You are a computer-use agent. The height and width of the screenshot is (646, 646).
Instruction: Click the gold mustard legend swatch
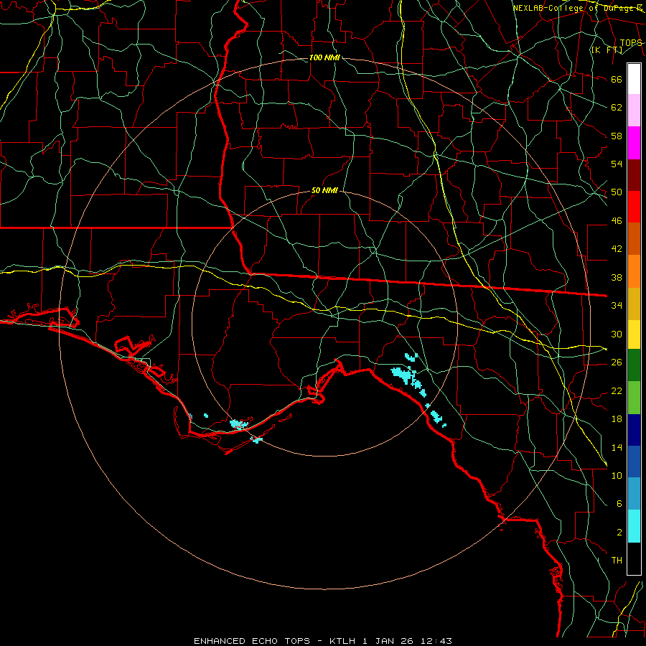(634, 304)
